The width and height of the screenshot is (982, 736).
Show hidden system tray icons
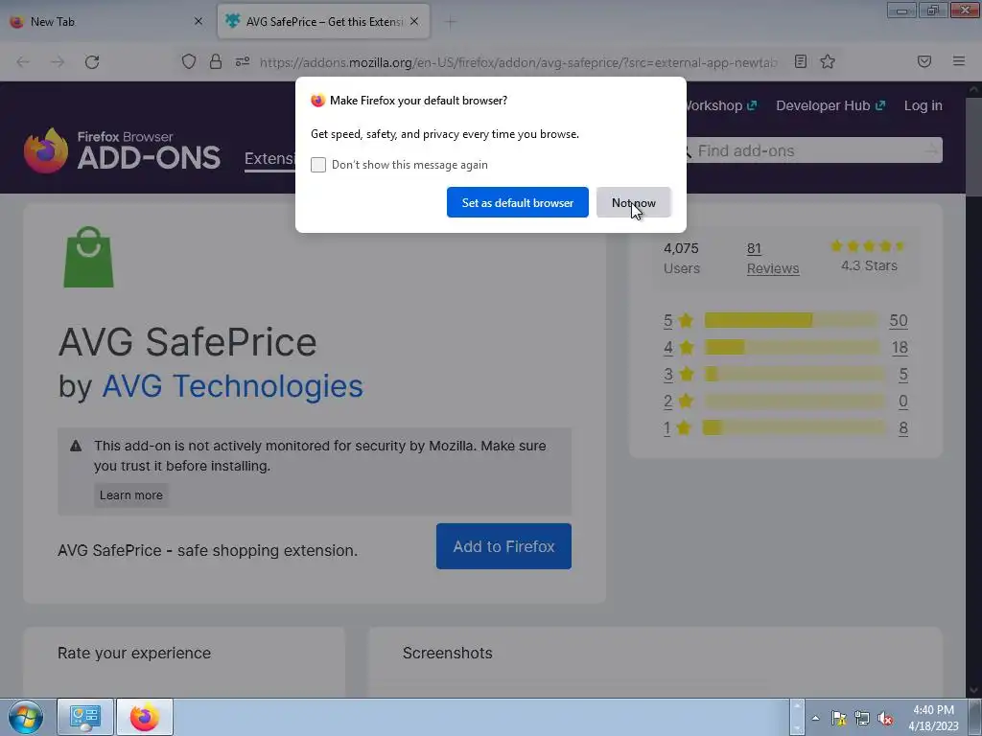coord(815,718)
